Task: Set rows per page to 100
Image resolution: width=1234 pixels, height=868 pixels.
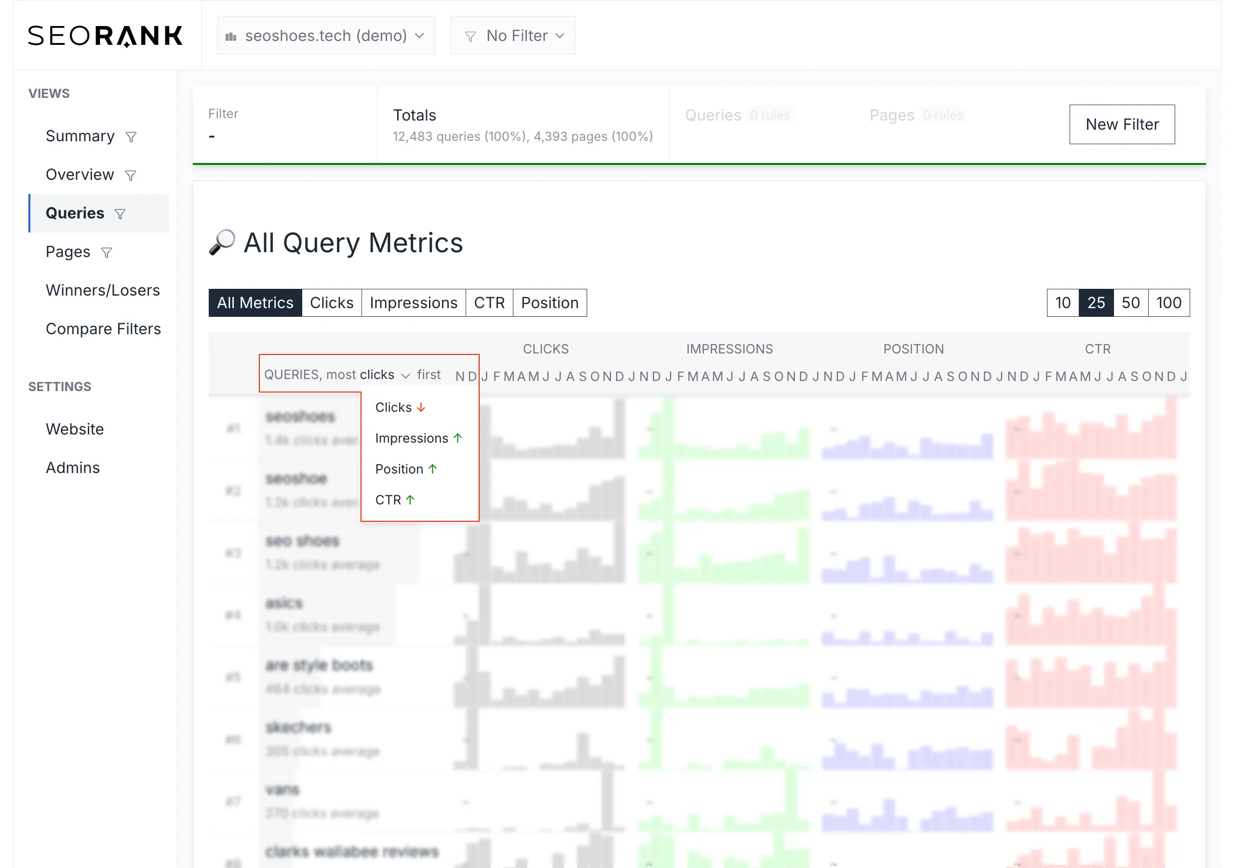Action: 1168,303
